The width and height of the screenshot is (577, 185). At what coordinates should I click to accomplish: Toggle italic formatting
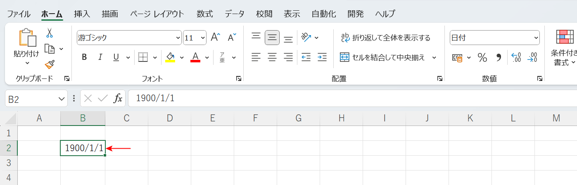(x=100, y=57)
